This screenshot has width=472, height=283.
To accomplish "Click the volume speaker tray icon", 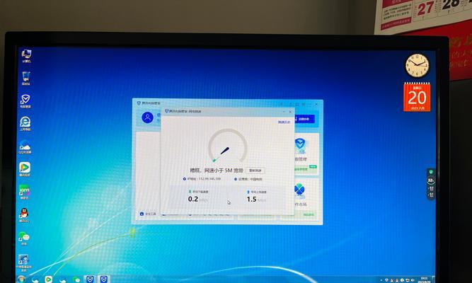I will [411, 280].
